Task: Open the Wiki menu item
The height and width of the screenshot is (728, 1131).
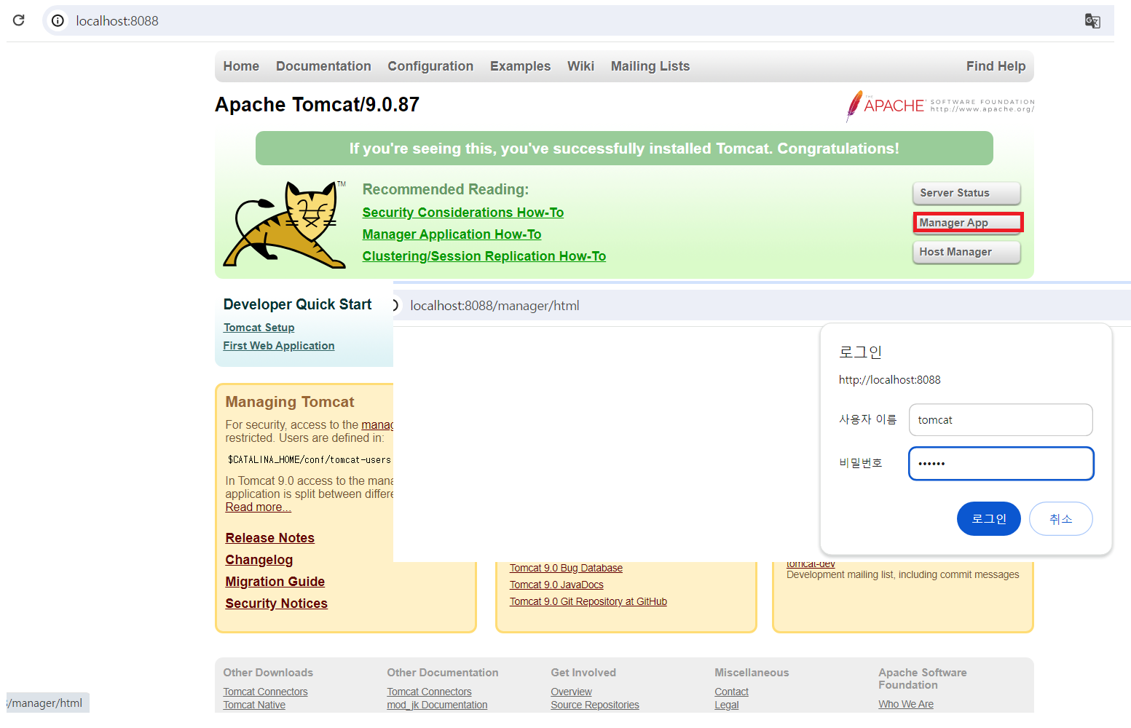Action: pos(580,66)
